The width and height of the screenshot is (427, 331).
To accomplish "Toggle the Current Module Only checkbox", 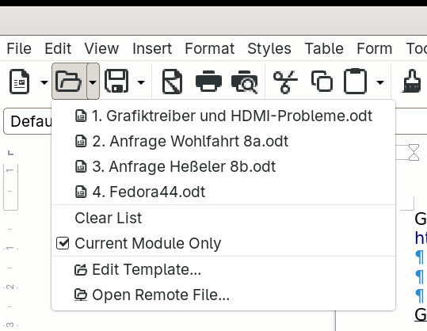I will point(63,243).
